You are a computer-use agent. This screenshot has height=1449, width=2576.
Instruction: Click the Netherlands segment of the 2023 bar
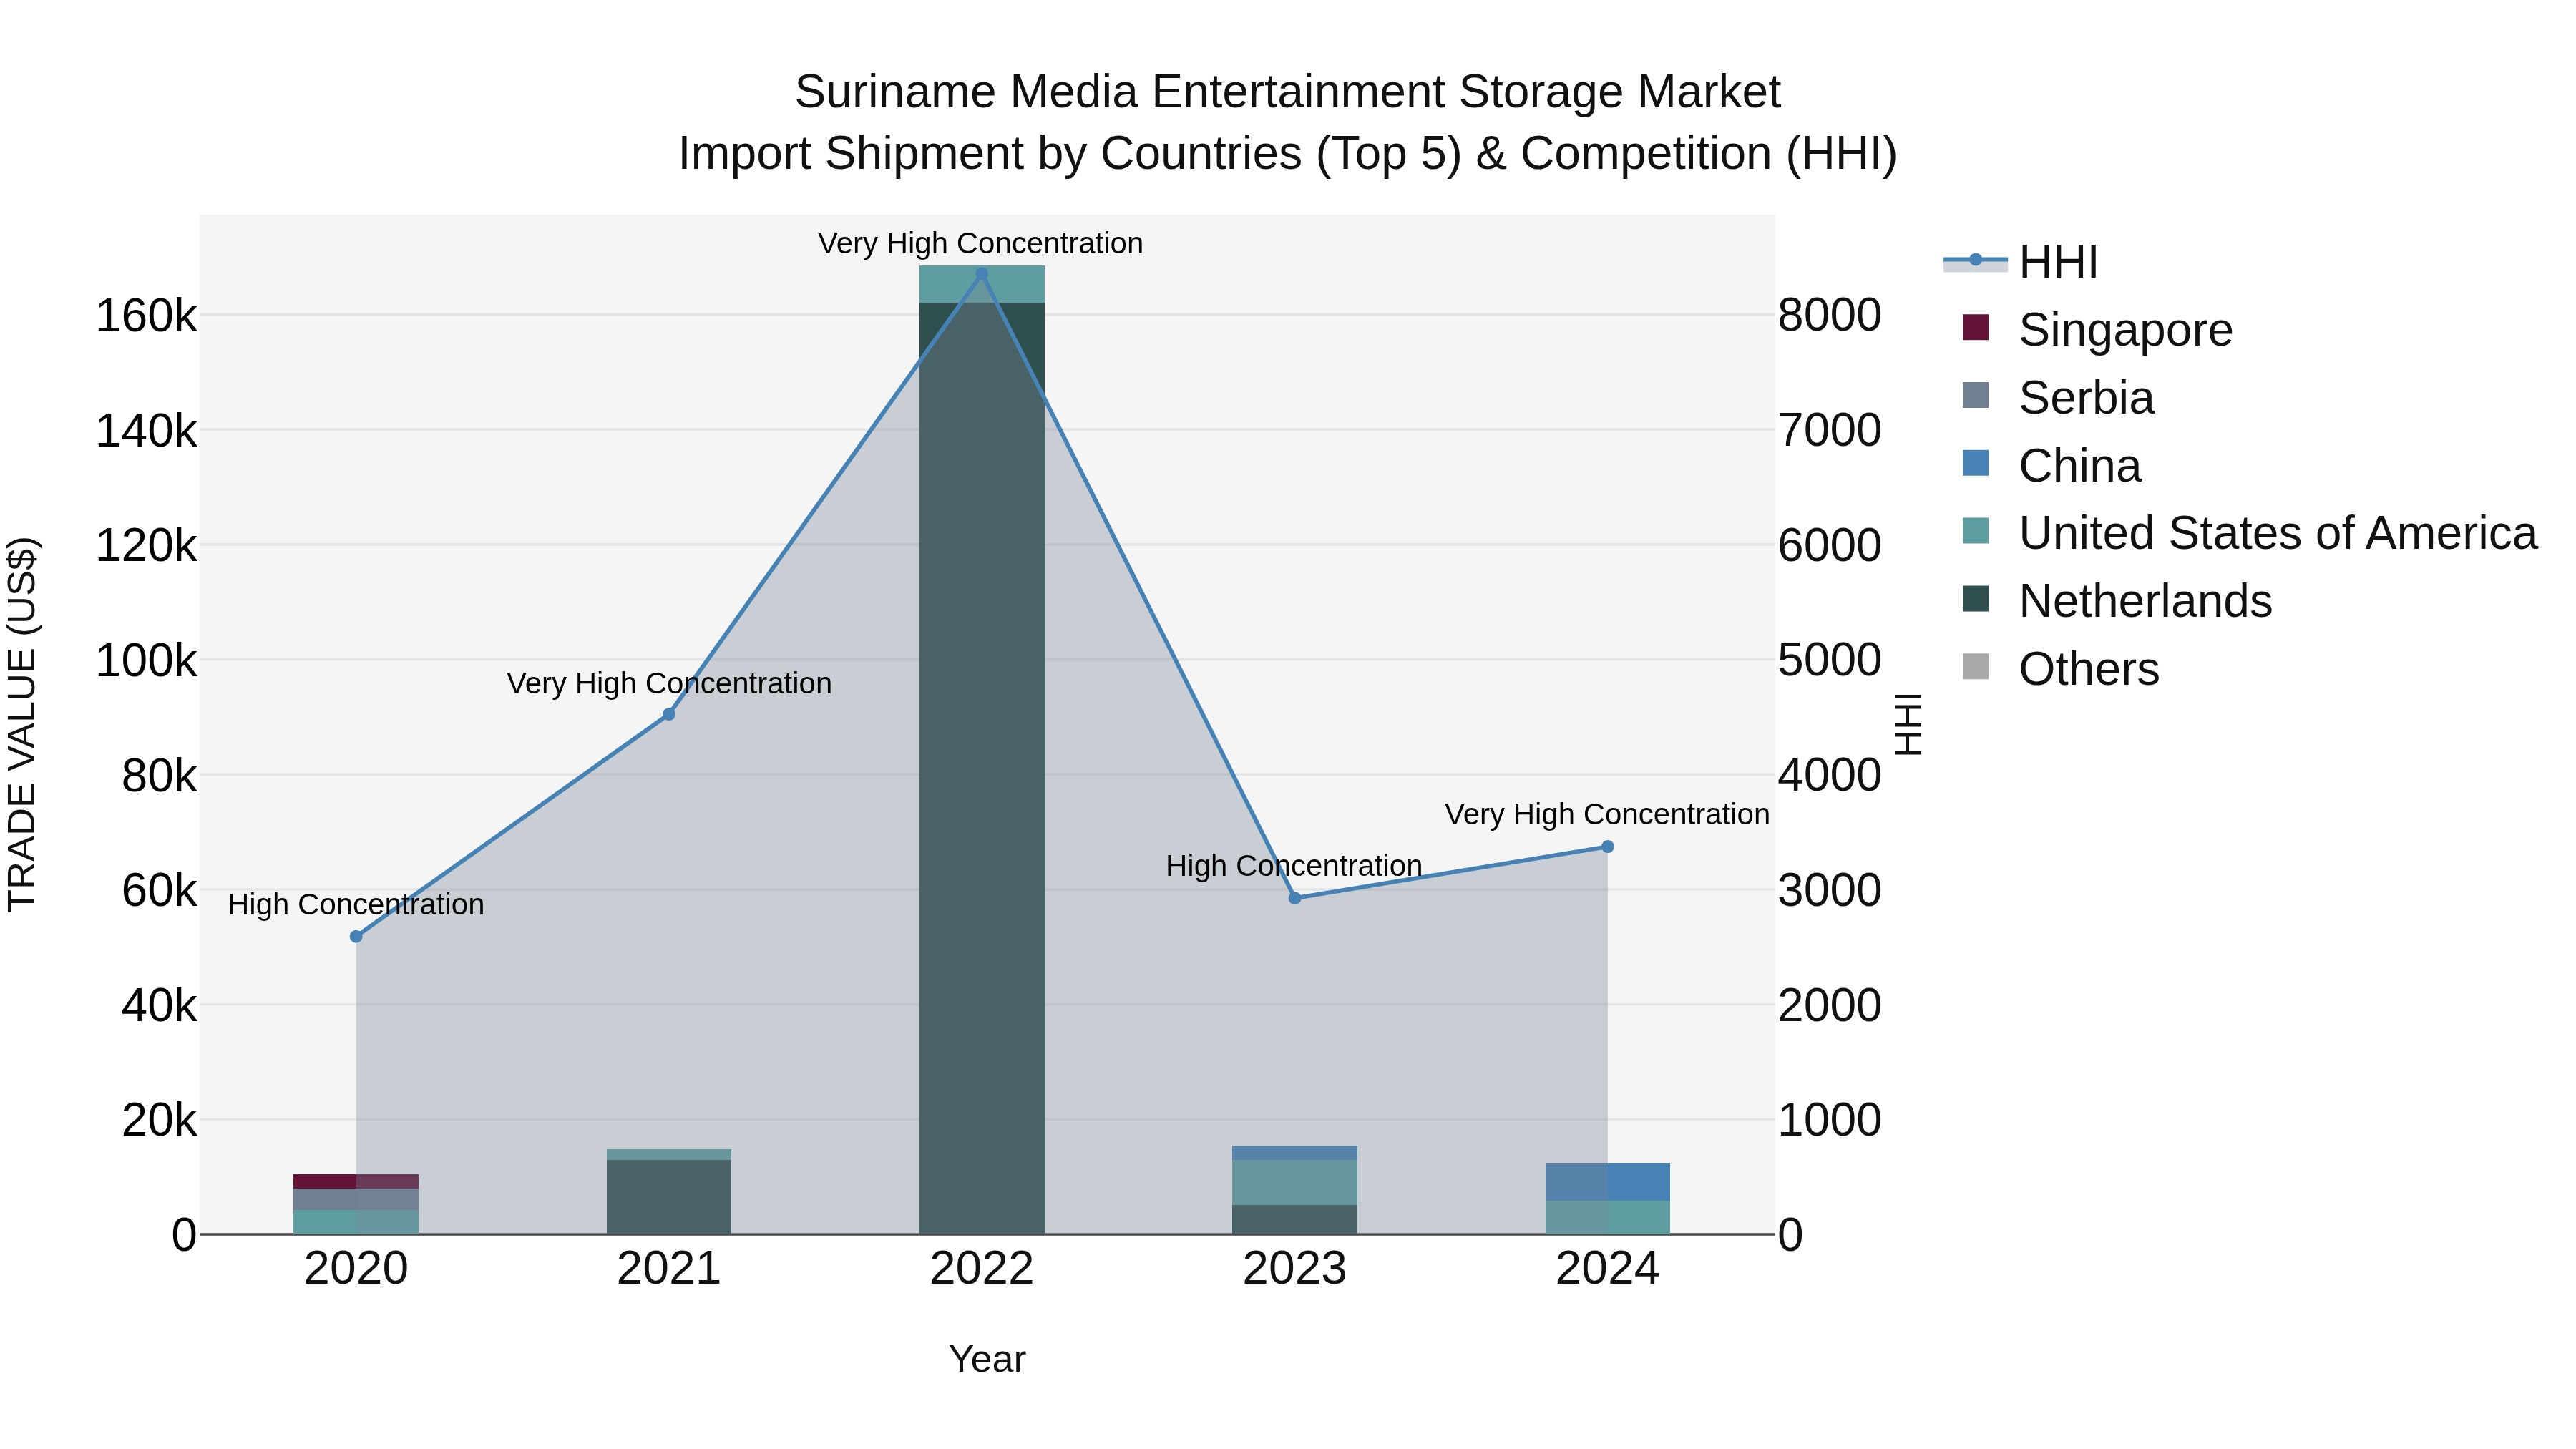click(1295, 1219)
